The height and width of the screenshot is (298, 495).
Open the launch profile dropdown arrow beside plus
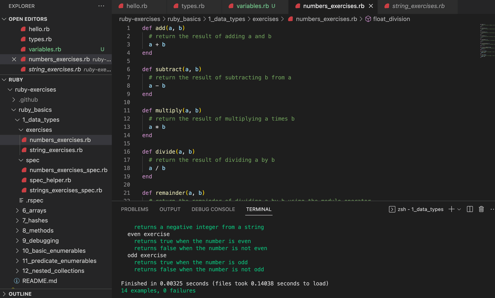pos(459,209)
